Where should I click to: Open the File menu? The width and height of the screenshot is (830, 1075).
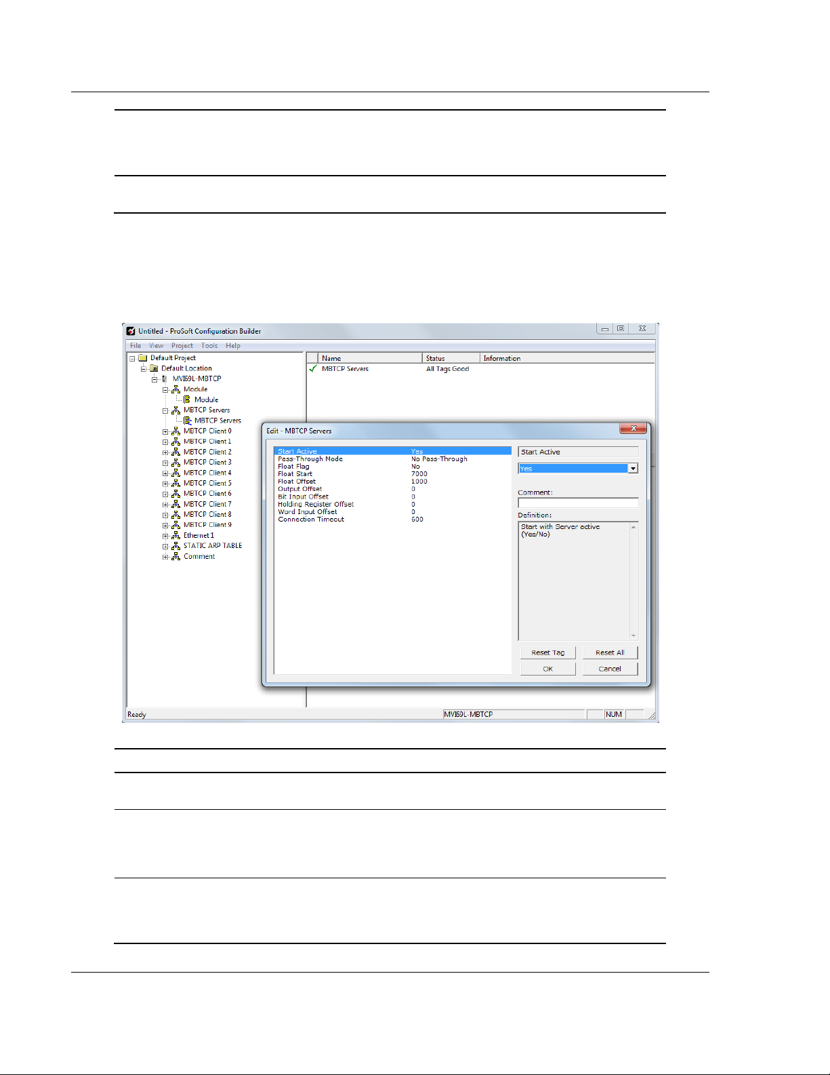[136, 346]
